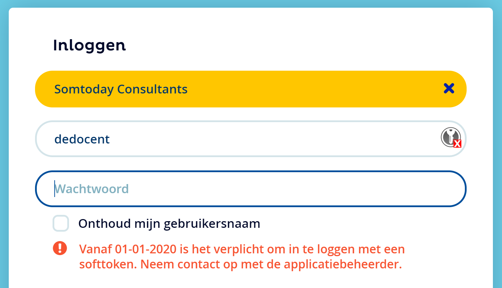Focus the Wachtwoord password field
Screen dimensions: 502x288
tap(251, 189)
